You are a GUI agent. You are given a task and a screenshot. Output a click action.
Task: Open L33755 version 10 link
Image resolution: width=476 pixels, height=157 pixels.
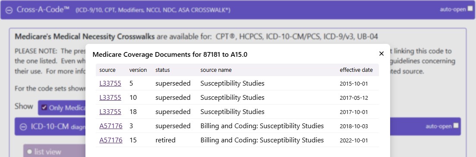[110, 97]
